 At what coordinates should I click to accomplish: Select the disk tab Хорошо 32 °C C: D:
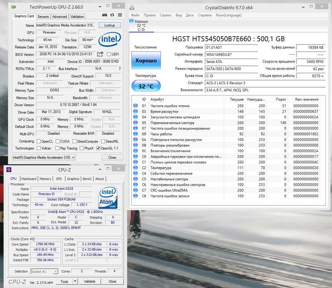click(141, 26)
